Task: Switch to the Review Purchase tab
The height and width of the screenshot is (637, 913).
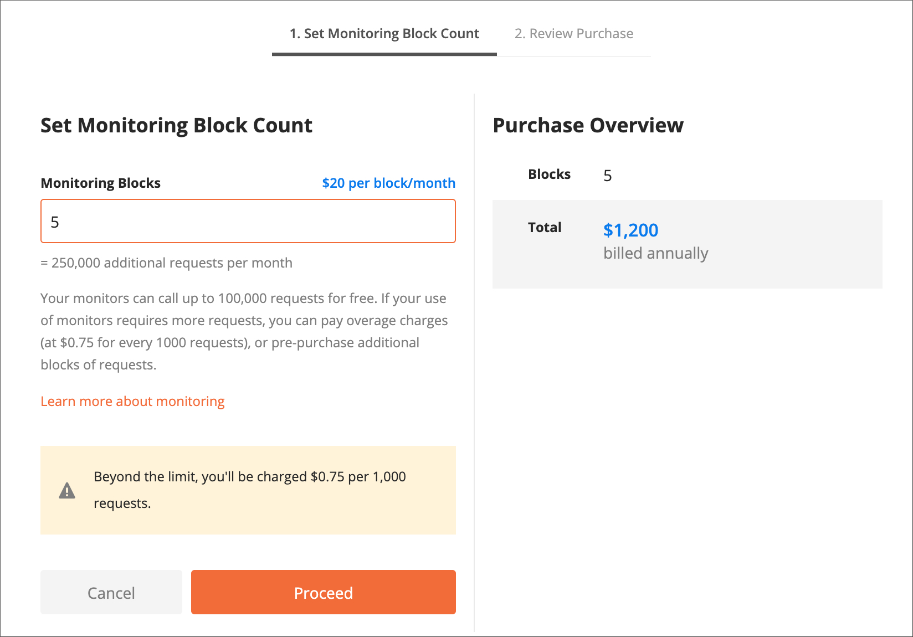Action: (573, 34)
